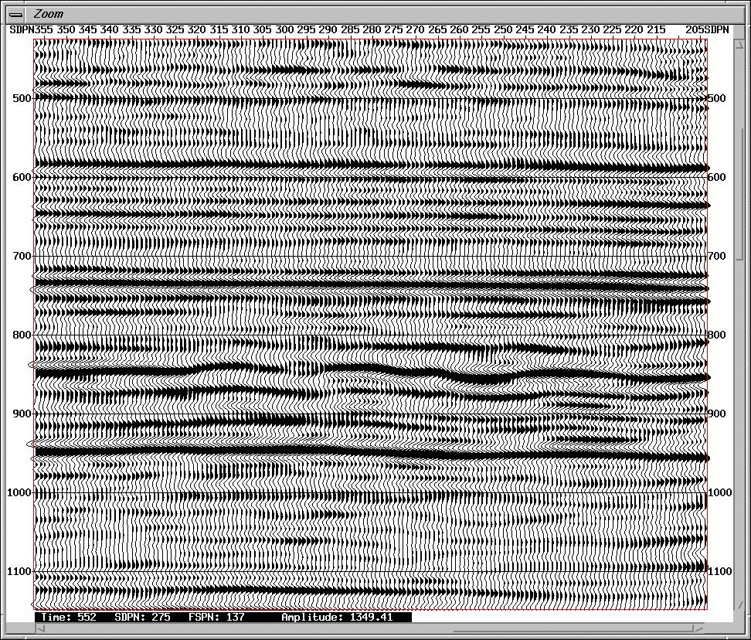Select the SDPN: 275 status readout
The image size is (751, 640).
click(142, 617)
